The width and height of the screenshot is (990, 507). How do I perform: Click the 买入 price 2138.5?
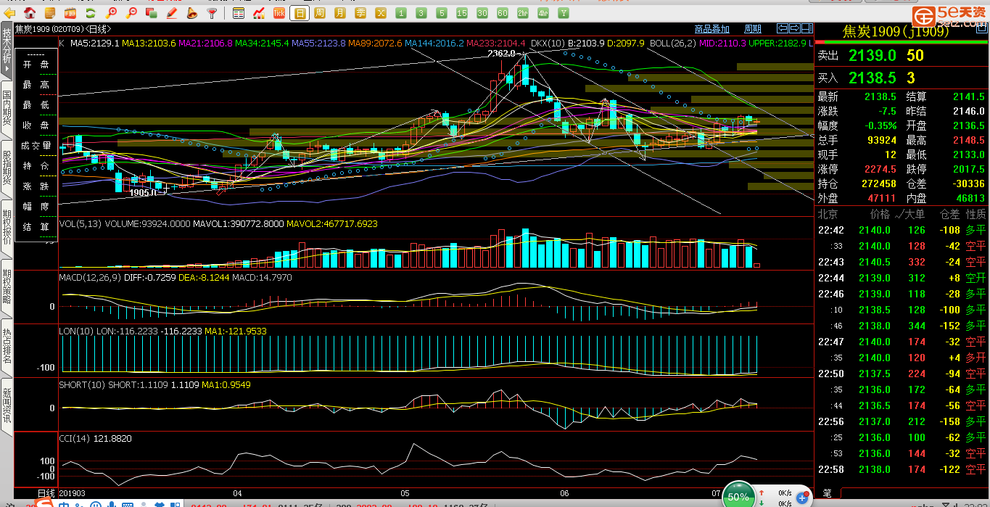tap(871, 78)
